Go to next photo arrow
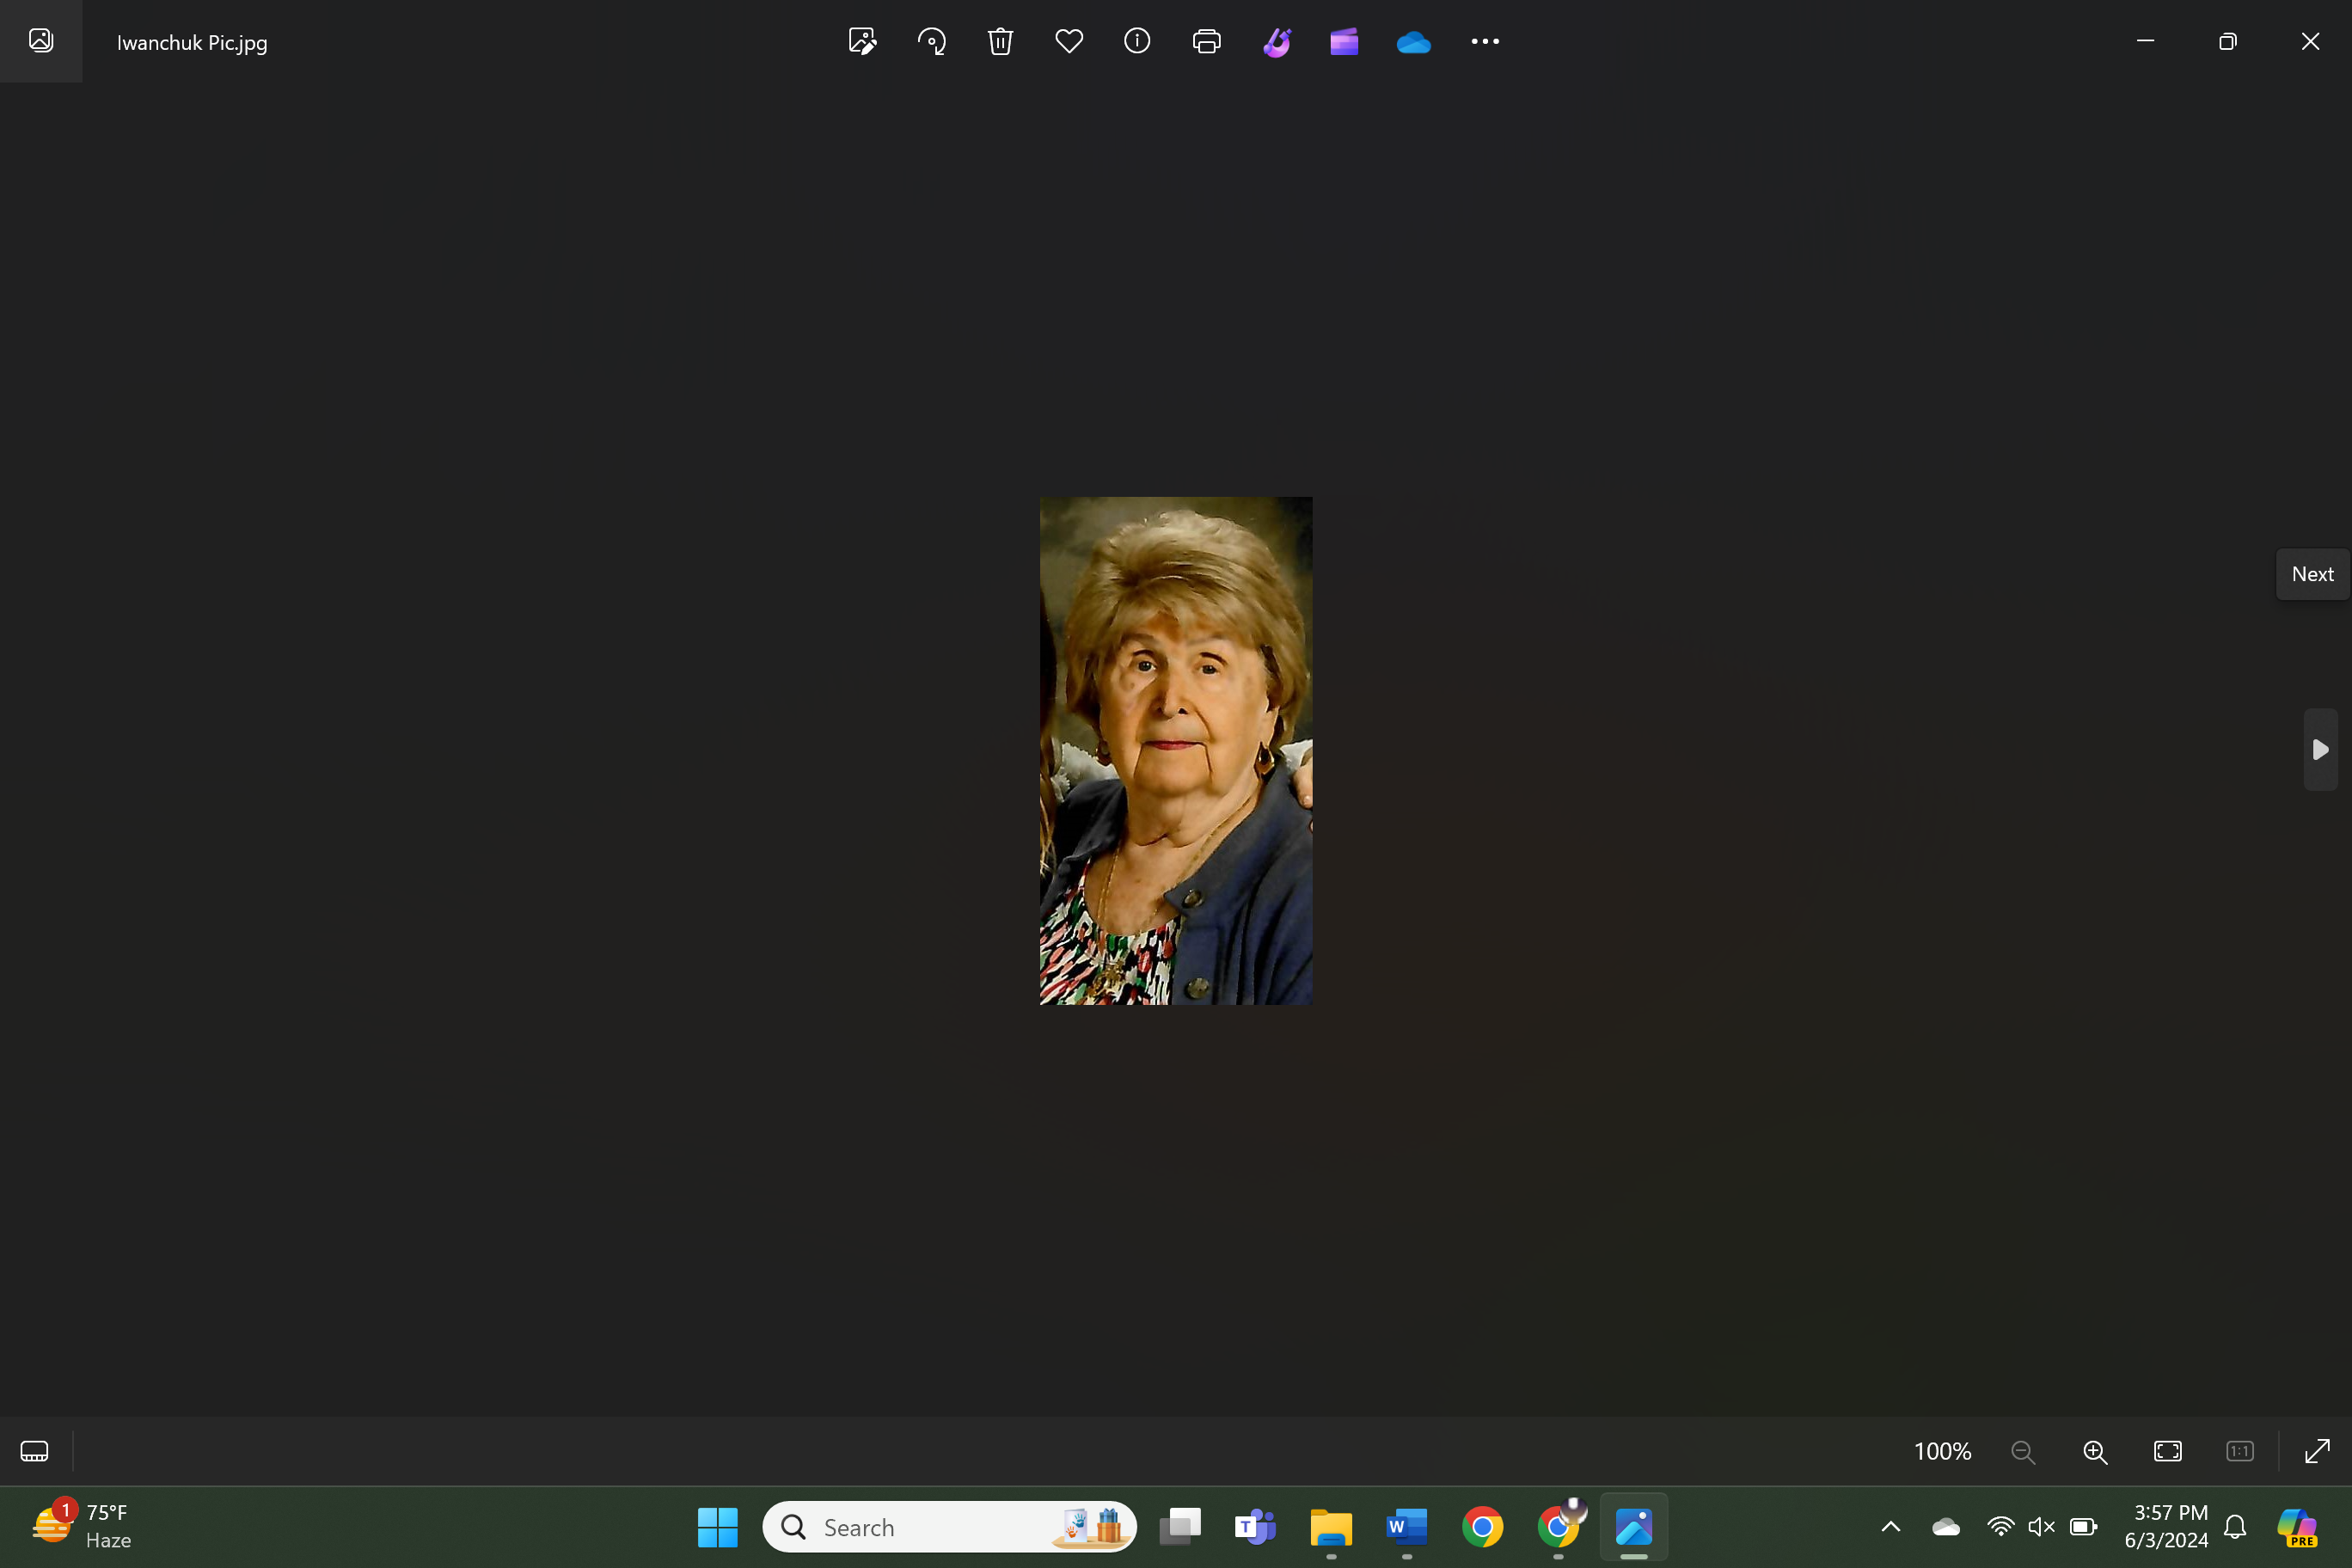This screenshot has width=2352, height=1568. 2320,749
